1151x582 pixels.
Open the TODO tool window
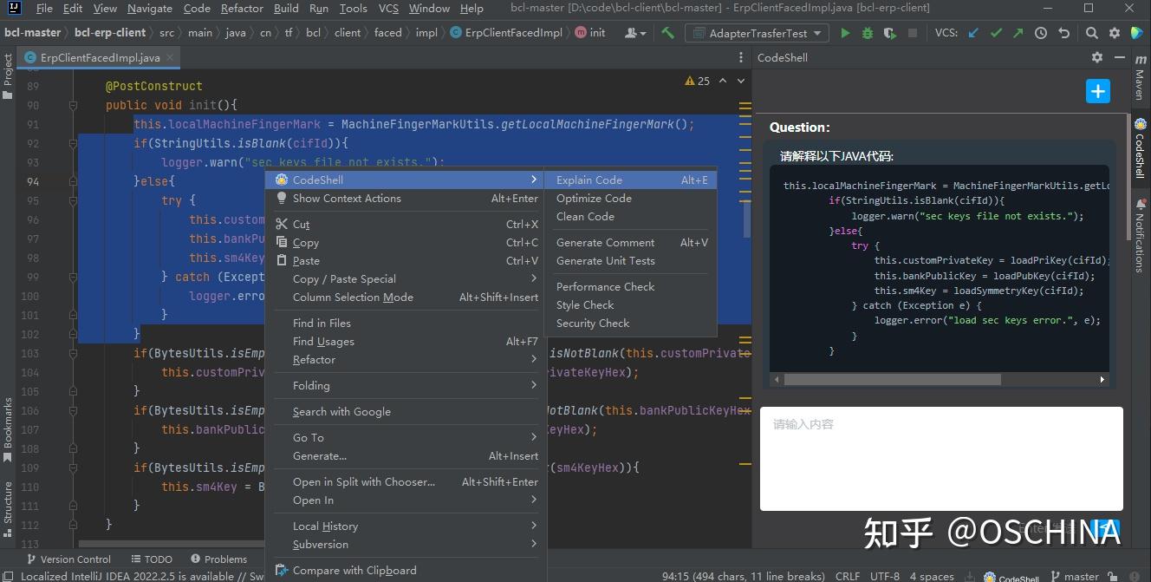point(152,559)
